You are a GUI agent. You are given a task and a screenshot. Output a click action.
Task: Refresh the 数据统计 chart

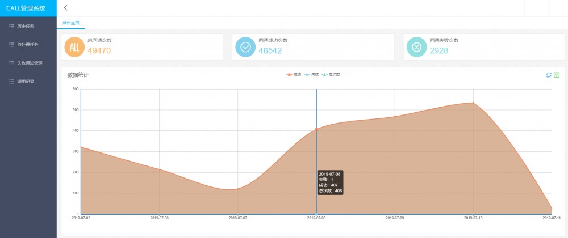click(x=549, y=75)
